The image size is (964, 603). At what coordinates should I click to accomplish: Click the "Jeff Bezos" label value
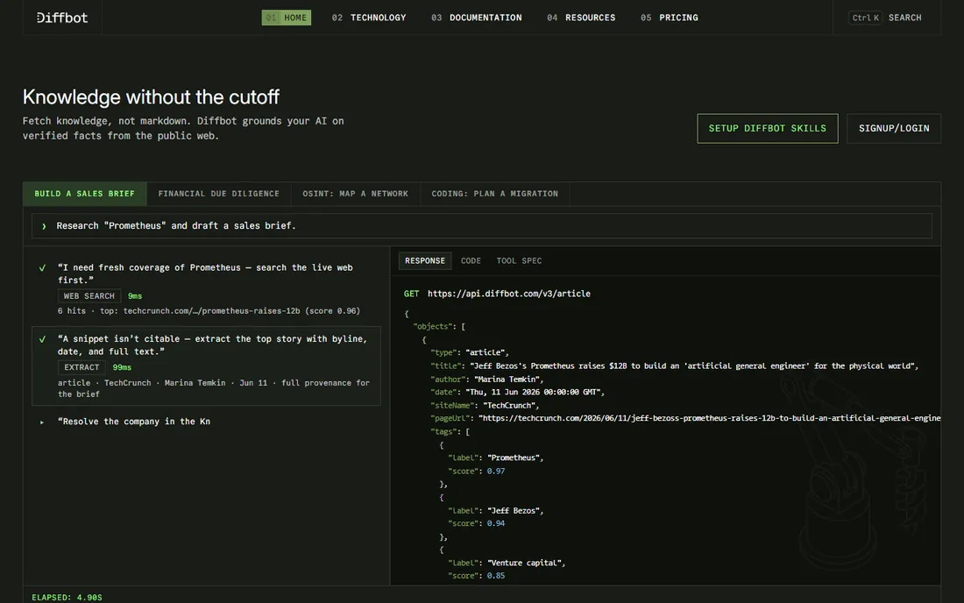pos(515,511)
